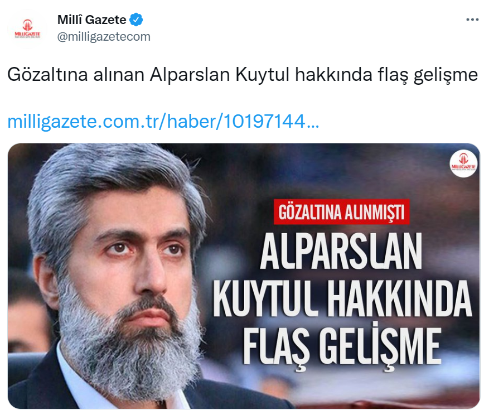
Task: Open the news card image
Action: coord(244,276)
